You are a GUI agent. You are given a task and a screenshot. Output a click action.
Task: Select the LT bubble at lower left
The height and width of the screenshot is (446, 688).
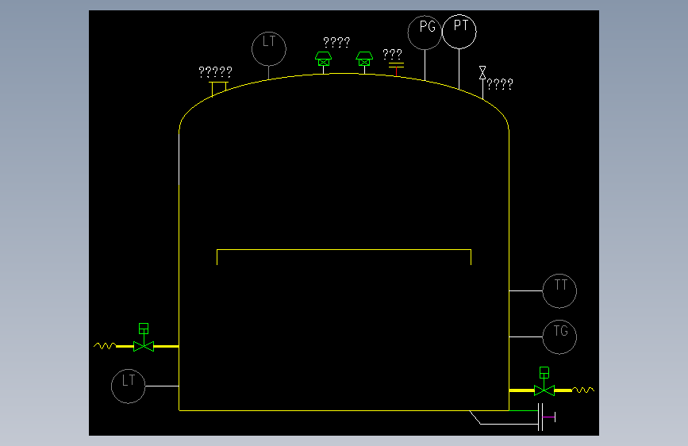[128, 386]
